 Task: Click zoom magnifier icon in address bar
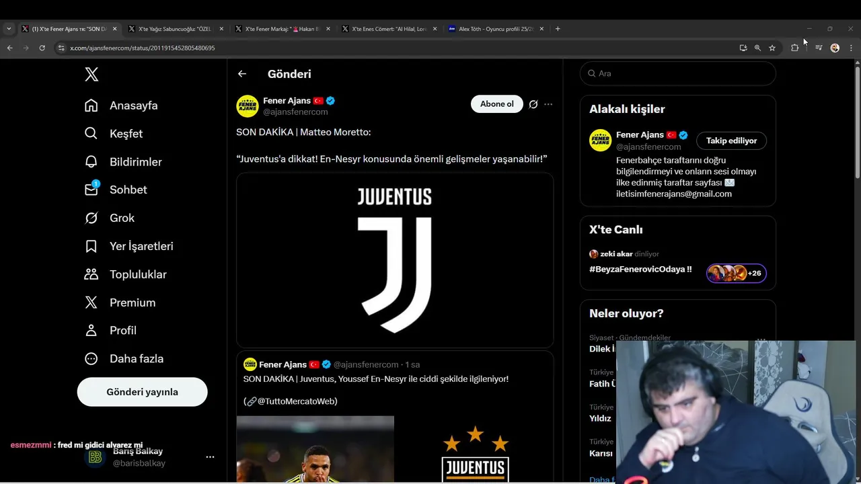point(757,48)
